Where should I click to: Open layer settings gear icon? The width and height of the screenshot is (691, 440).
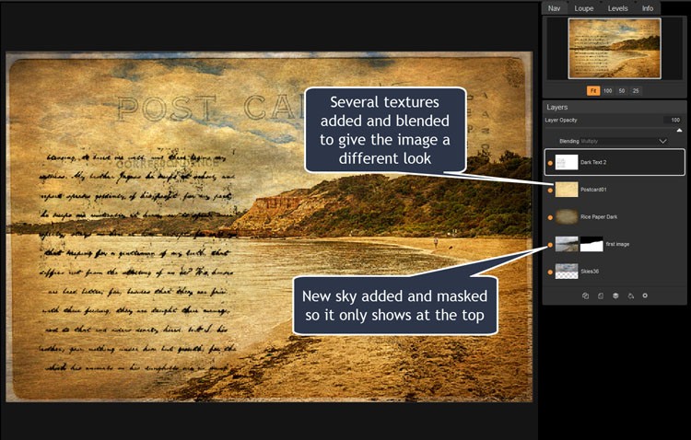645,295
